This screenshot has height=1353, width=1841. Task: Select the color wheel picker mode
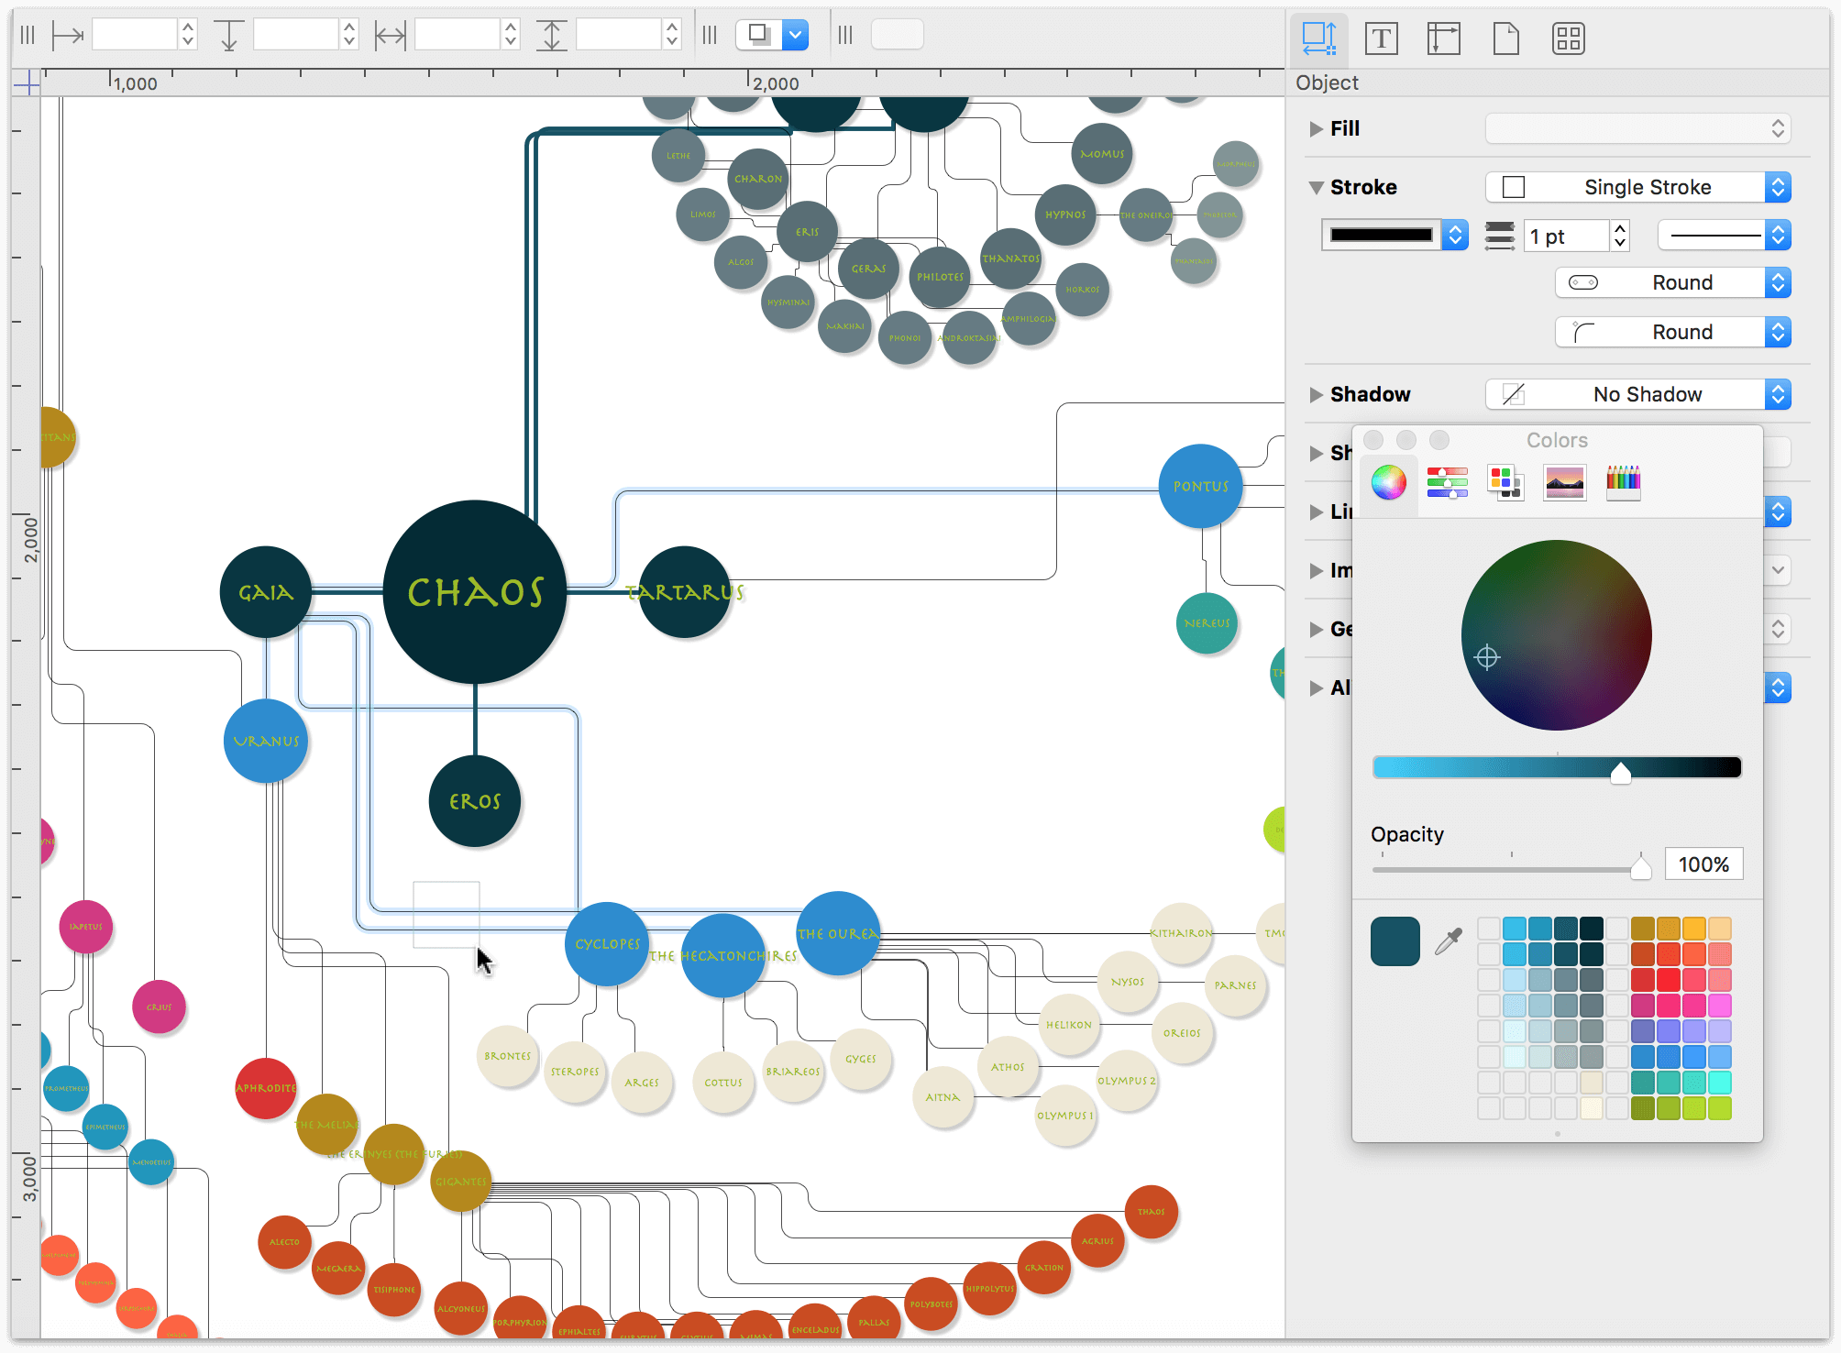(x=1388, y=481)
